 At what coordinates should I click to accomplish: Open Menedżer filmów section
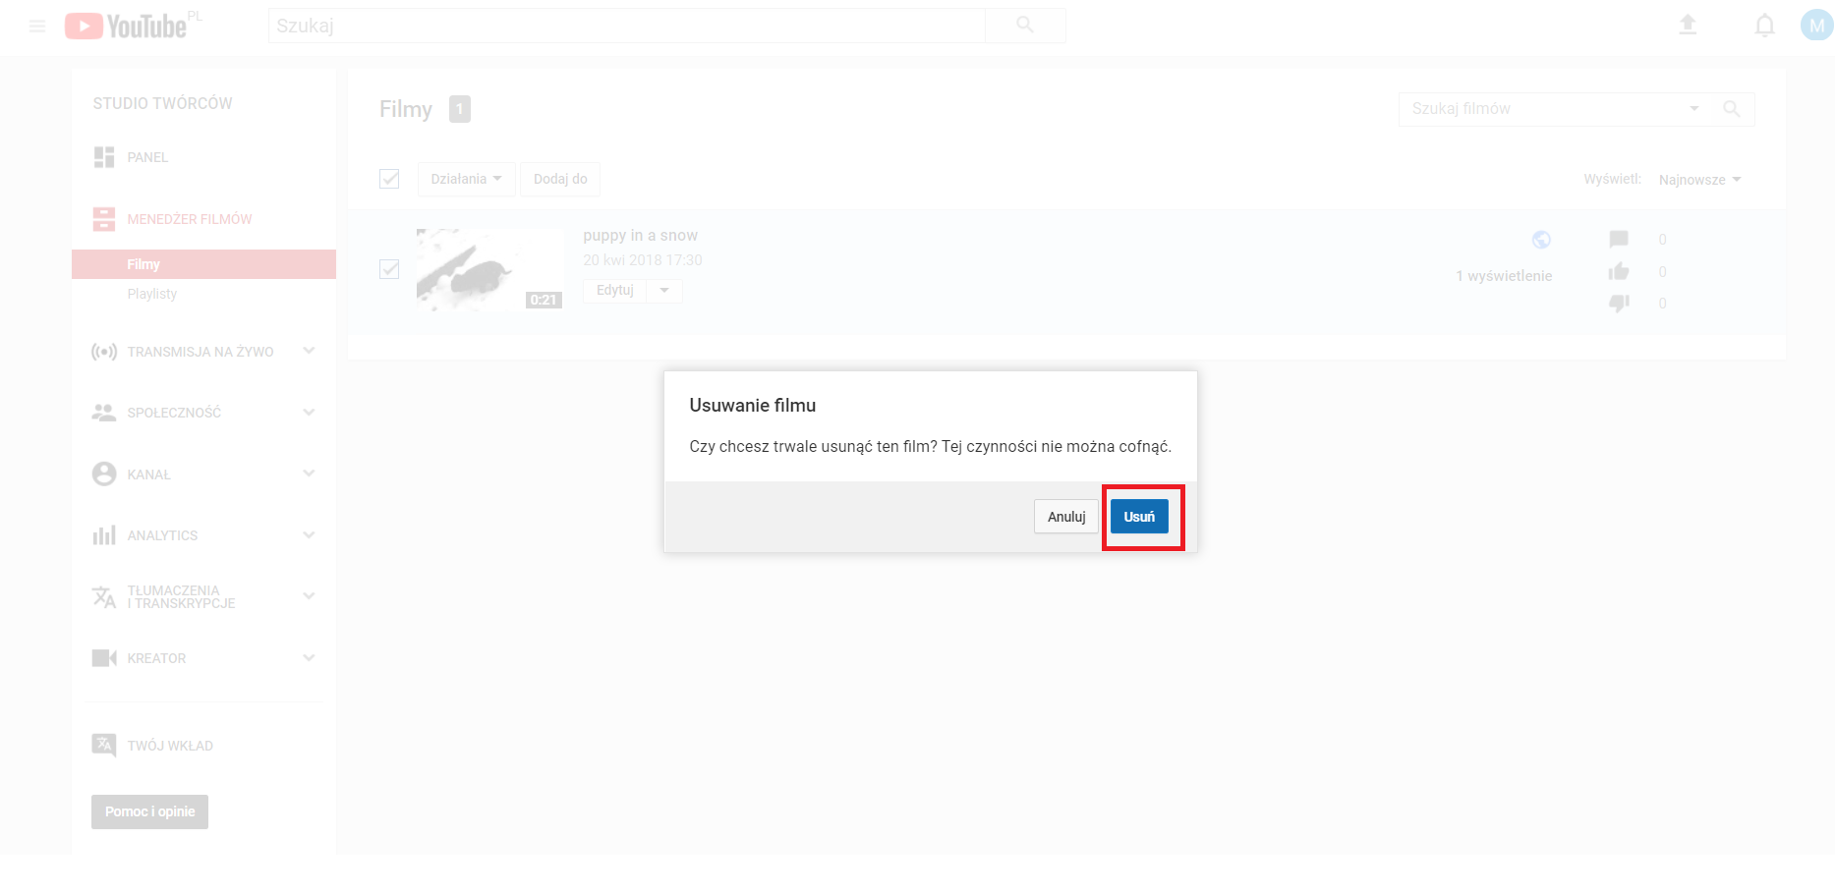click(x=189, y=219)
